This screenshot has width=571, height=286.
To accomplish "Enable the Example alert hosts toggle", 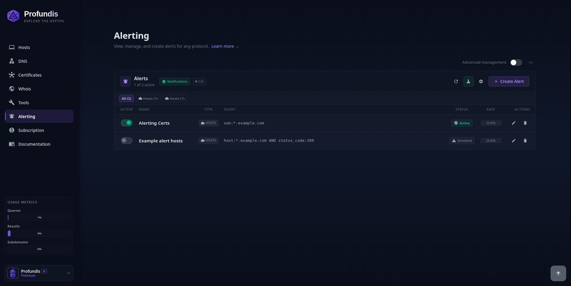I will [x=127, y=141].
